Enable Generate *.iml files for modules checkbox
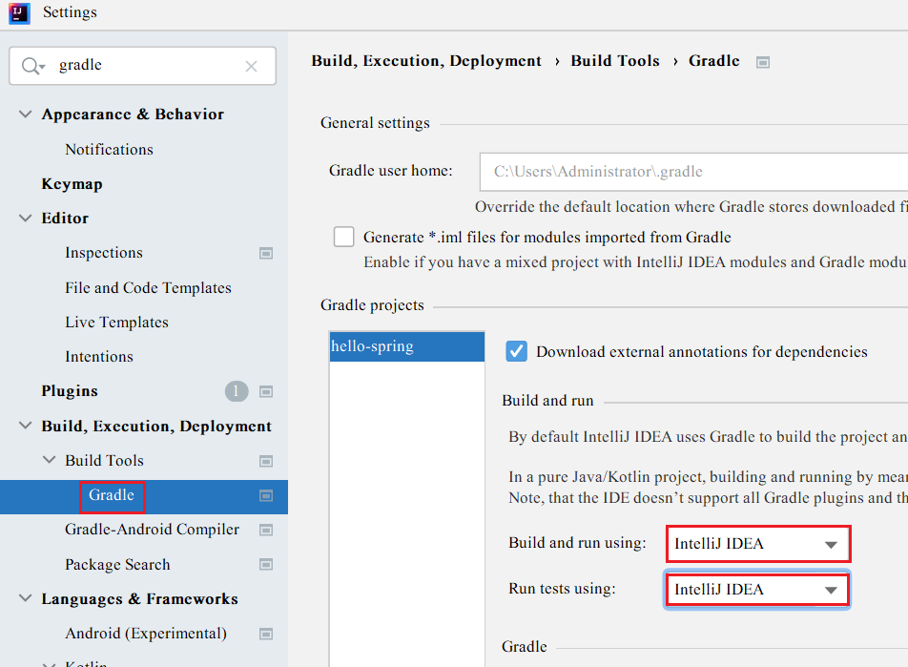The height and width of the screenshot is (667, 908). coord(344,237)
